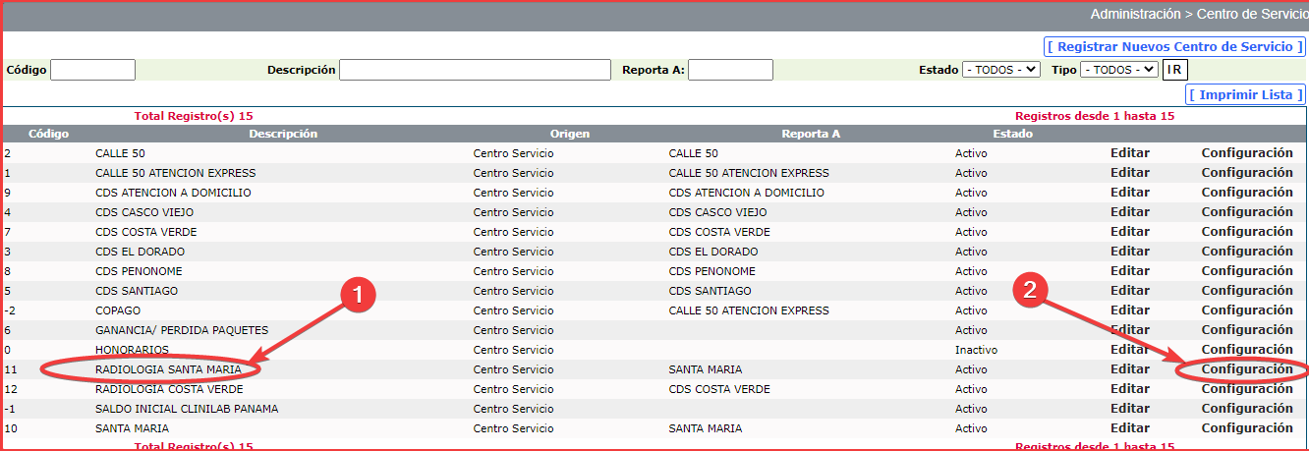Open Configuración for CALLE 50 row
1309x451 pixels.
coord(1247,153)
